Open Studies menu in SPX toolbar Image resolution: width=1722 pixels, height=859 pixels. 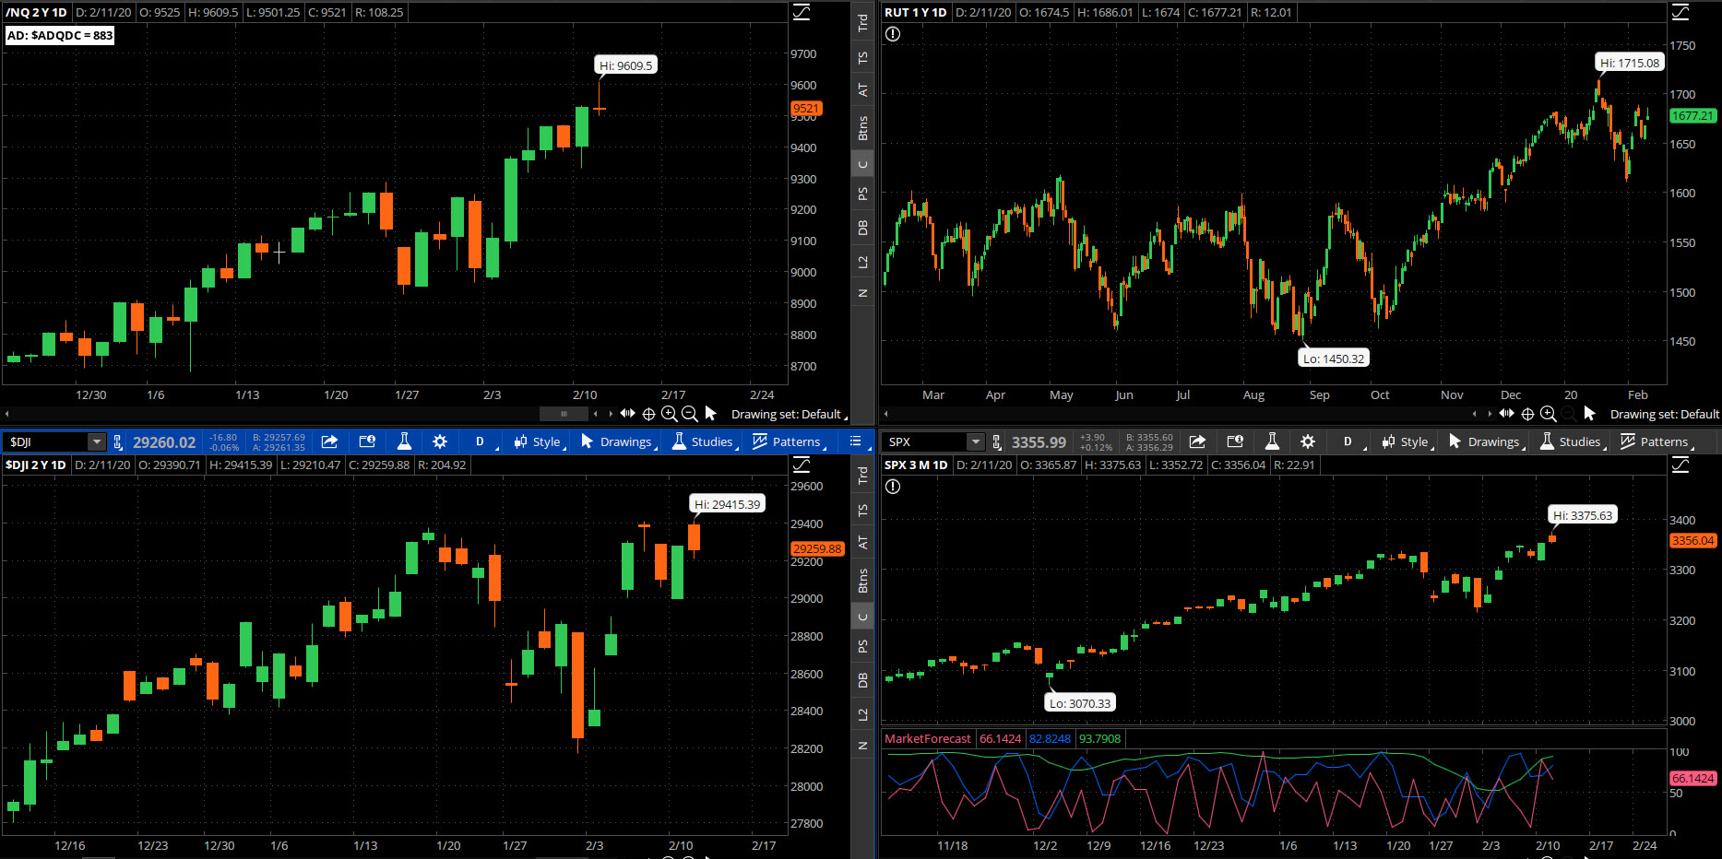click(x=1572, y=441)
